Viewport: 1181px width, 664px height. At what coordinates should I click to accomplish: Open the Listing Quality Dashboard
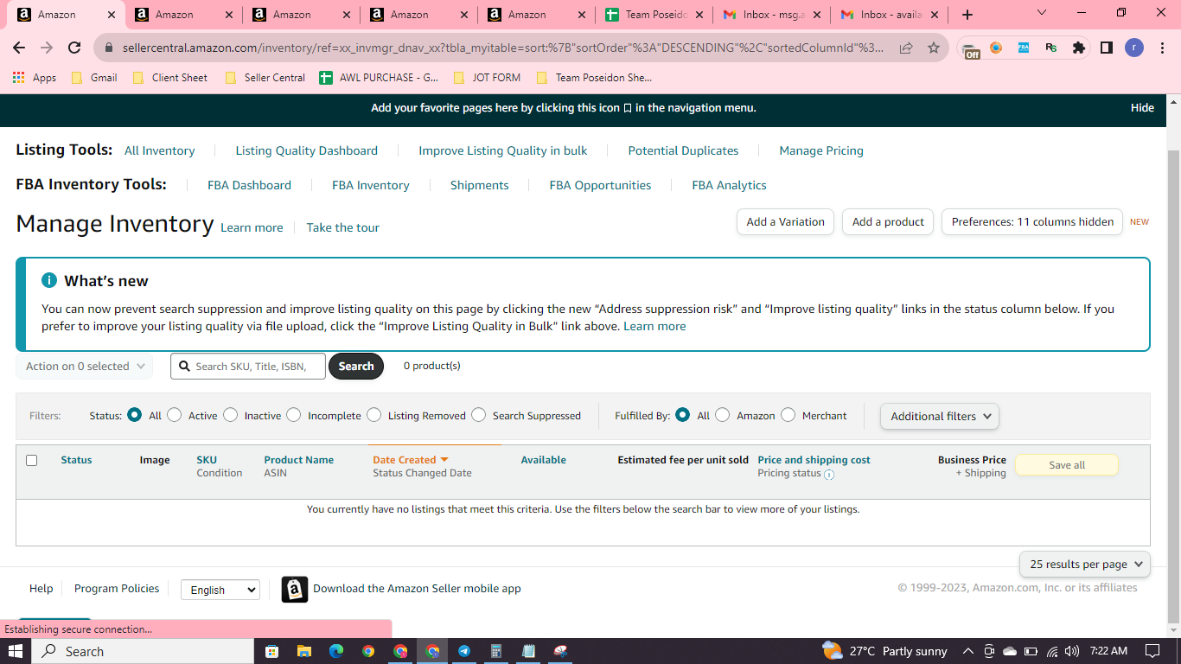click(x=307, y=150)
